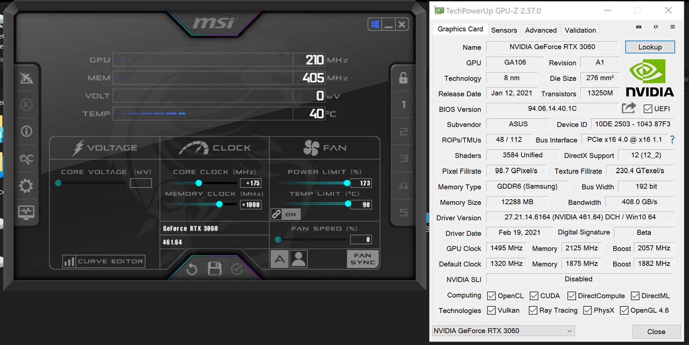689x345 pixels.
Task: Toggle the ON button beside the link icon
Action: point(291,214)
